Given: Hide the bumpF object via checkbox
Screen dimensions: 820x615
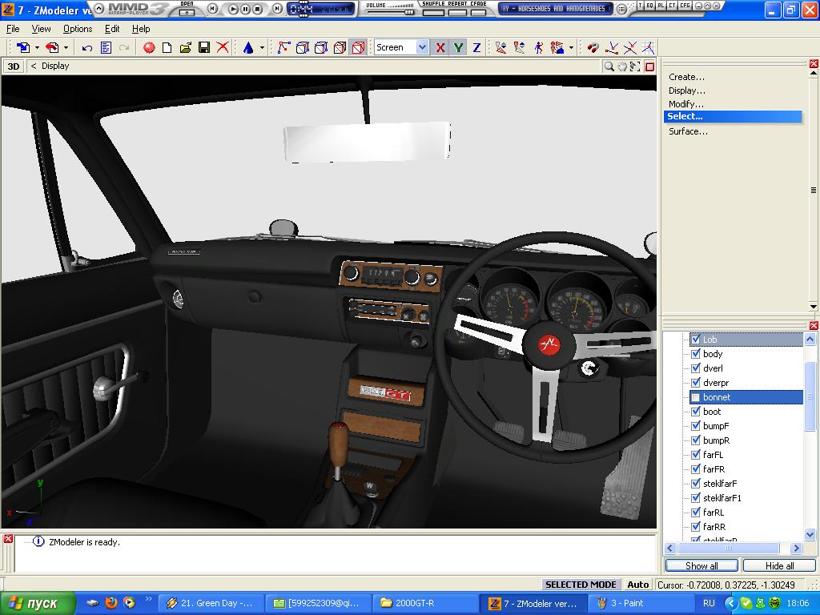Looking at the screenshot, I should tap(696, 426).
